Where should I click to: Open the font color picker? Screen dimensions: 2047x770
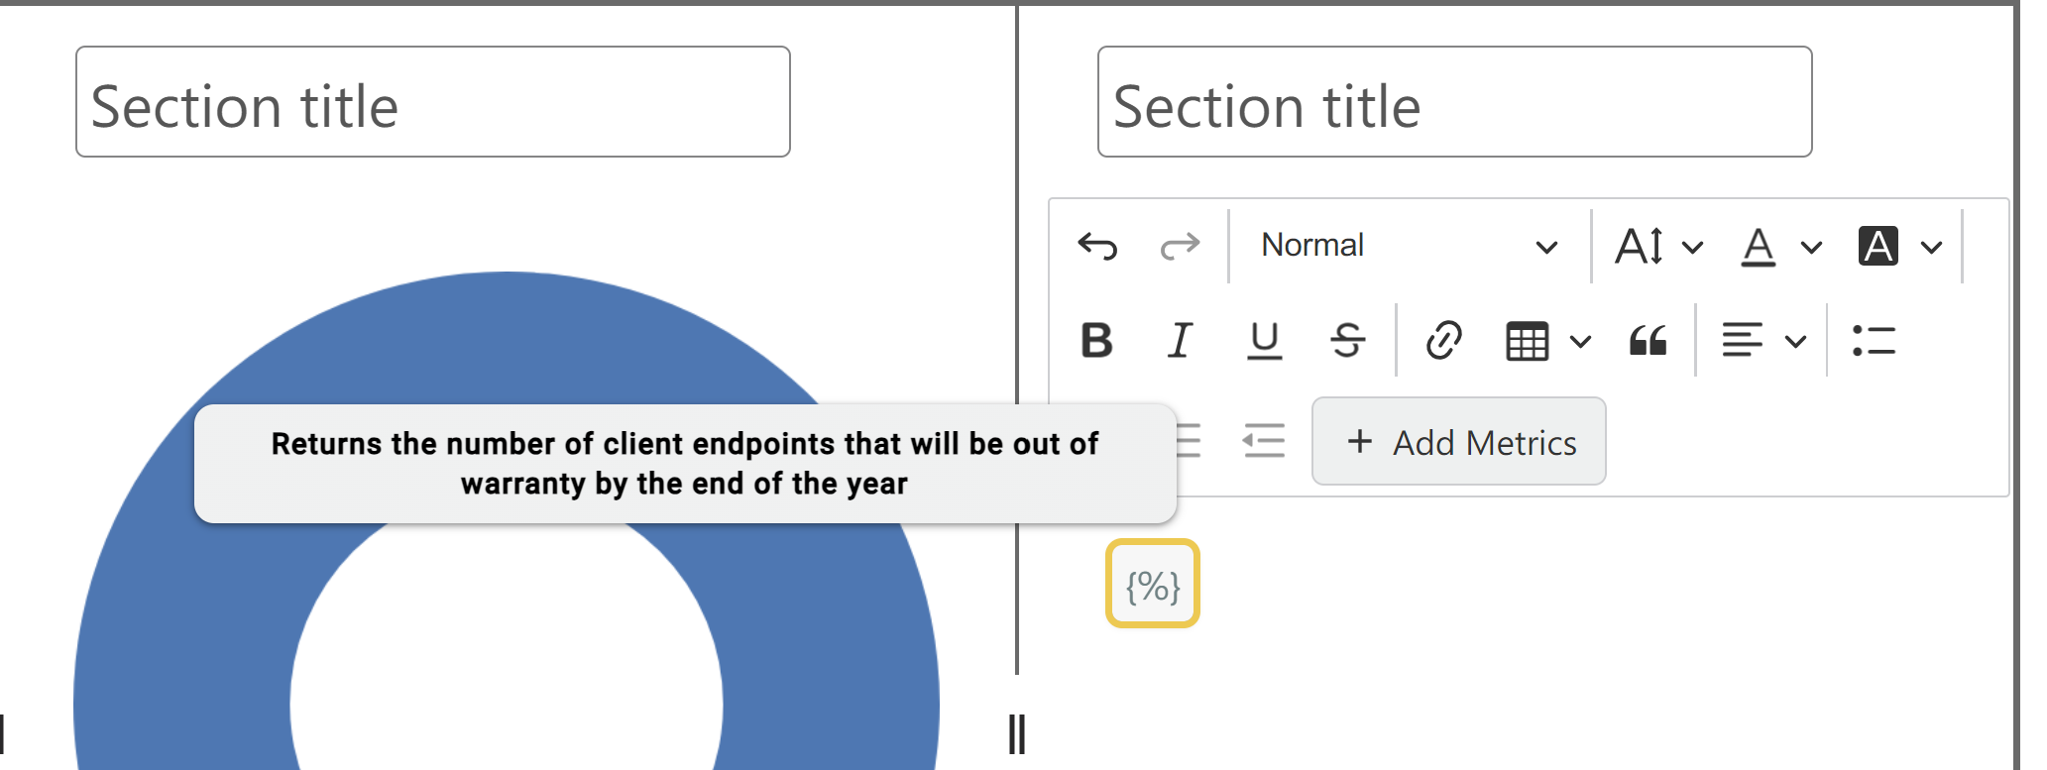(x=1780, y=246)
